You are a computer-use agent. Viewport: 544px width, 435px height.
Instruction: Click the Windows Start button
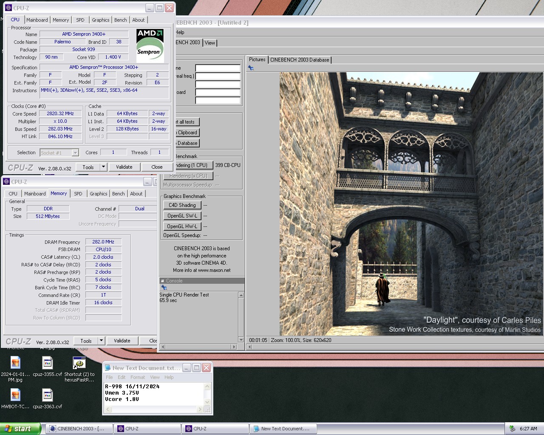point(20,429)
